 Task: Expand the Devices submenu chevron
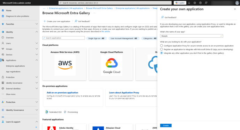pyautogui.click(x=37, y=55)
